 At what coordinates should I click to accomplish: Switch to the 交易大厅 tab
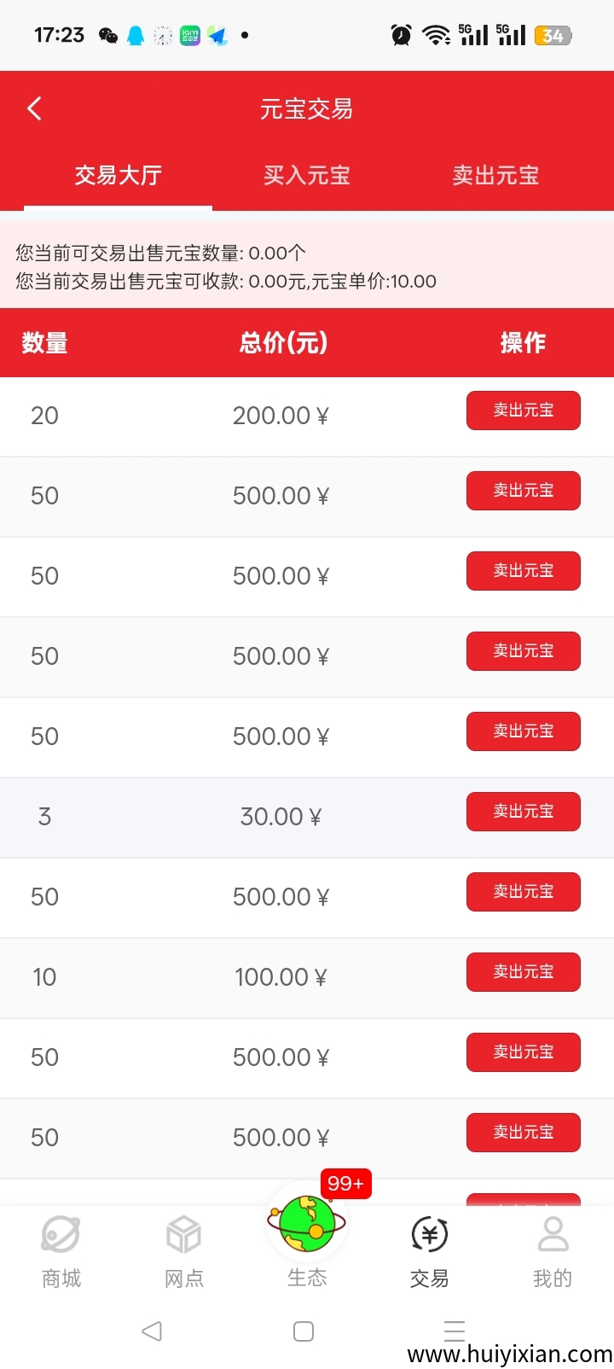point(118,176)
